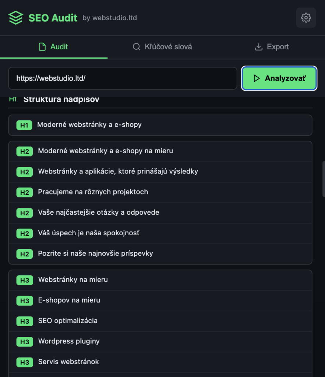
Task: Select the green H1 badge before Moderné webstránky
Action: [24, 125]
